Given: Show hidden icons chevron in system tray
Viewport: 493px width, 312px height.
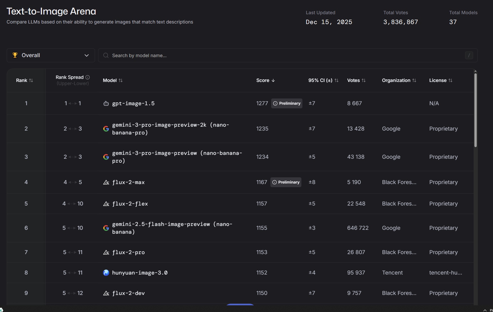Looking at the screenshot, I should [x=485, y=310].
